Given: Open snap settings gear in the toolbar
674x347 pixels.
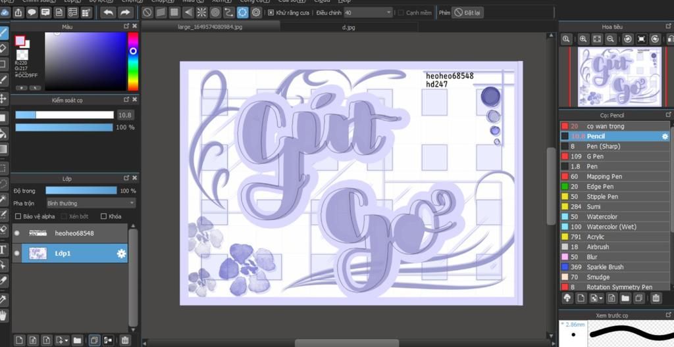Looking at the screenshot, I should coord(256,12).
